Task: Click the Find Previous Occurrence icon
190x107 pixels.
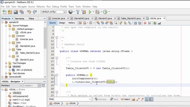Action: (x=102, y=23)
